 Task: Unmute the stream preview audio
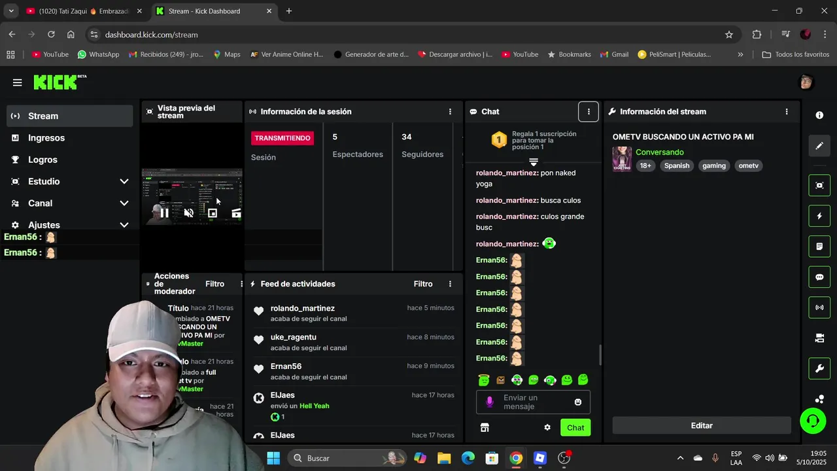188,213
